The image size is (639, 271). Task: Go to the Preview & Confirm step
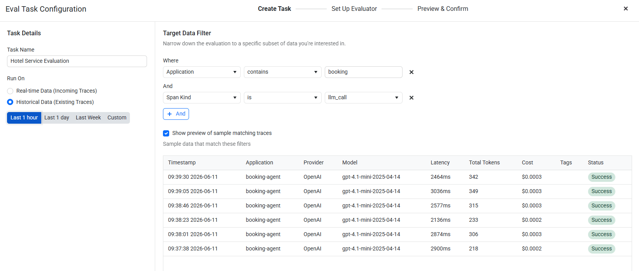click(443, 9)
